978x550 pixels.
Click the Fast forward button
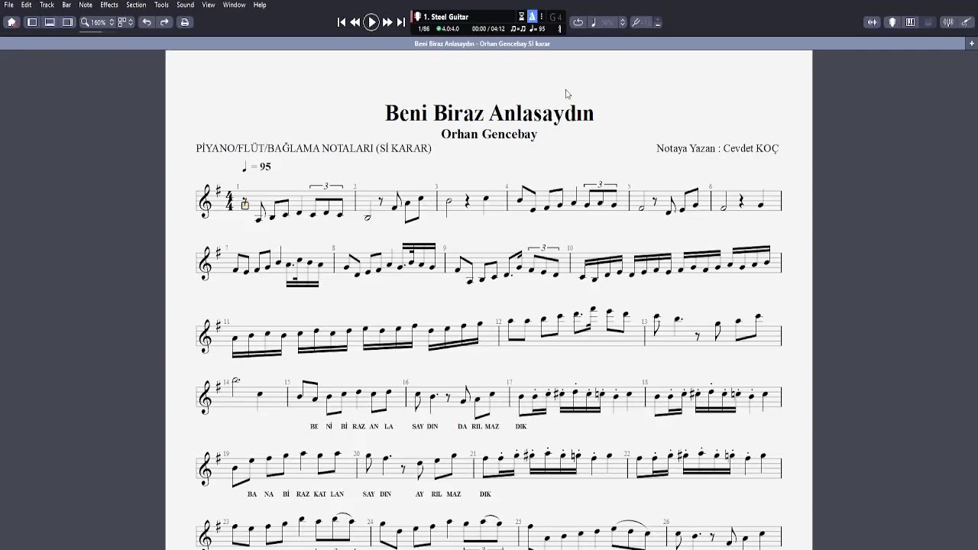coord(387,22)
